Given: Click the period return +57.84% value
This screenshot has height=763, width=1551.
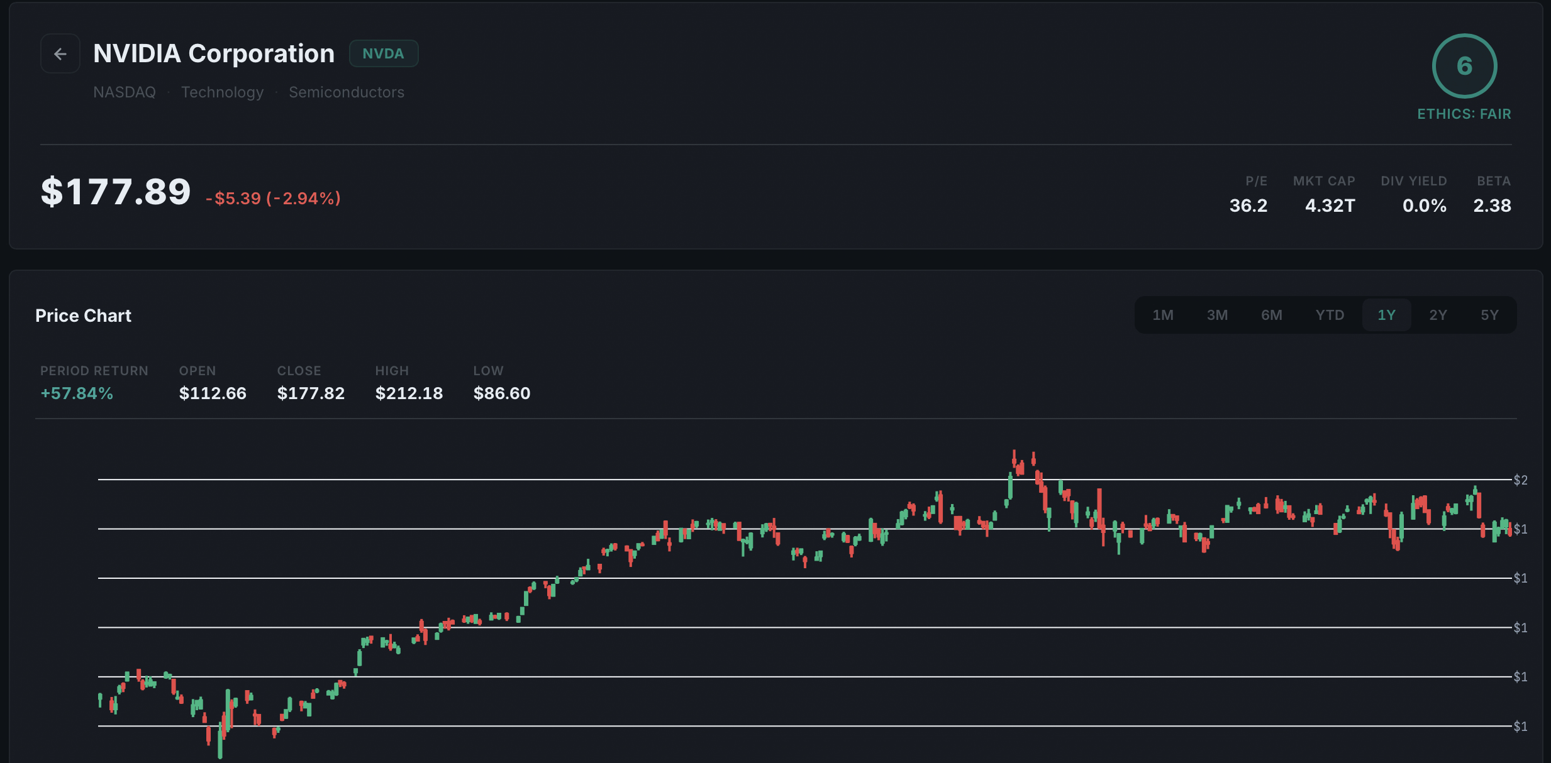Looking at the screenshot, I should (x=77, y=393).
